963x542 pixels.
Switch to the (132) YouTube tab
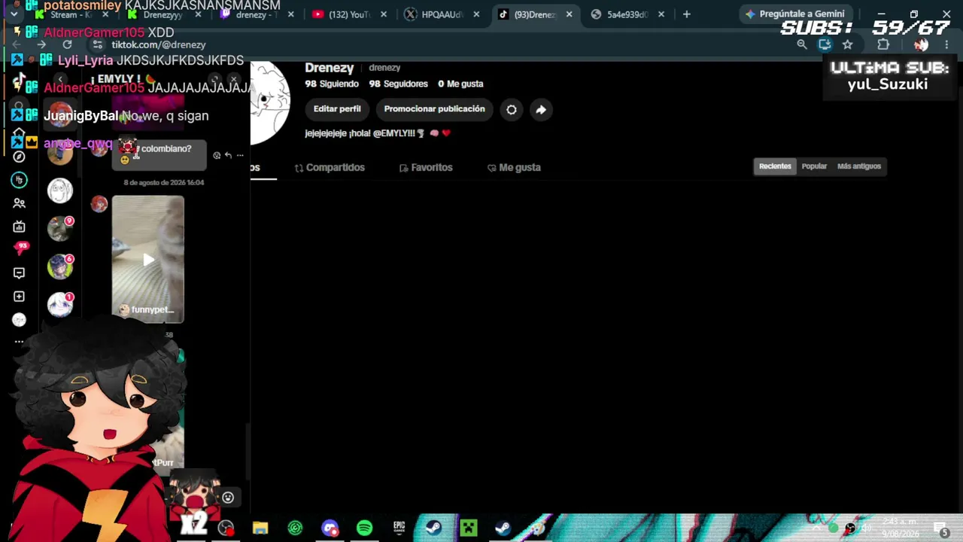point(349,14)
